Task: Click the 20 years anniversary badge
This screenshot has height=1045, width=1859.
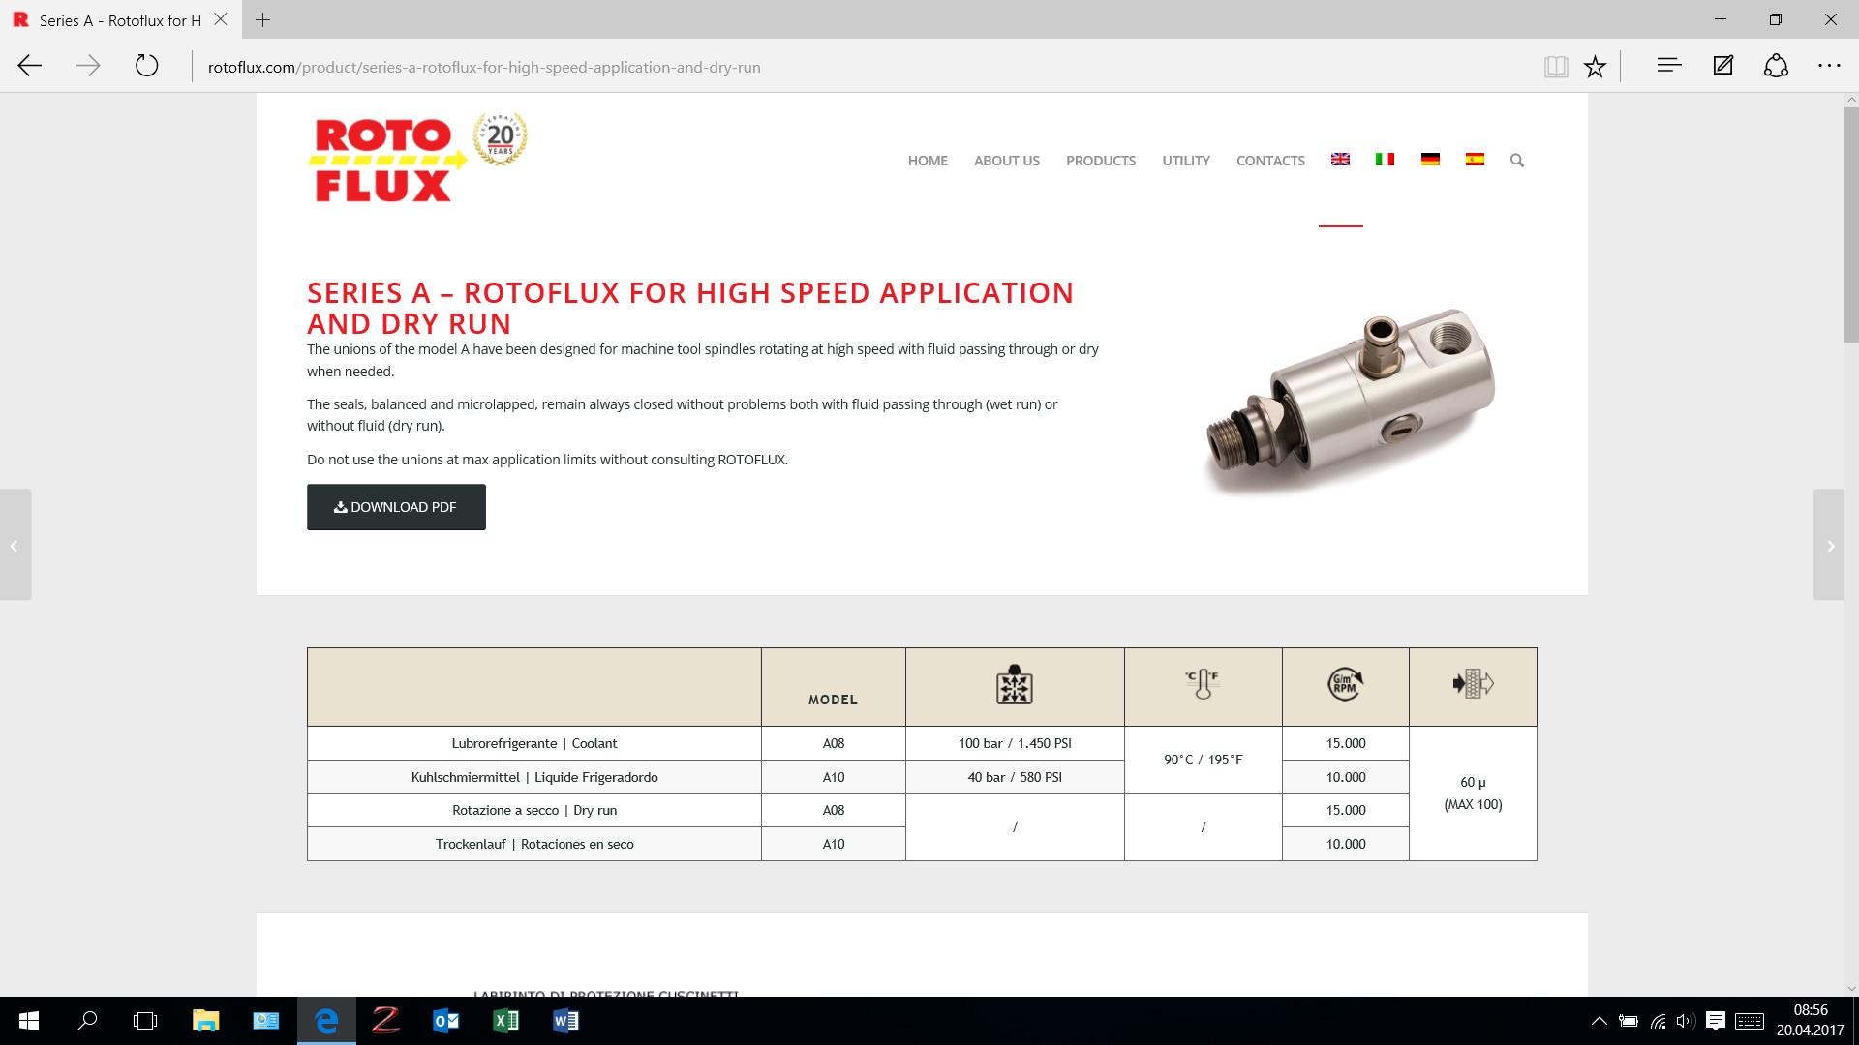Action: [500, 138]
